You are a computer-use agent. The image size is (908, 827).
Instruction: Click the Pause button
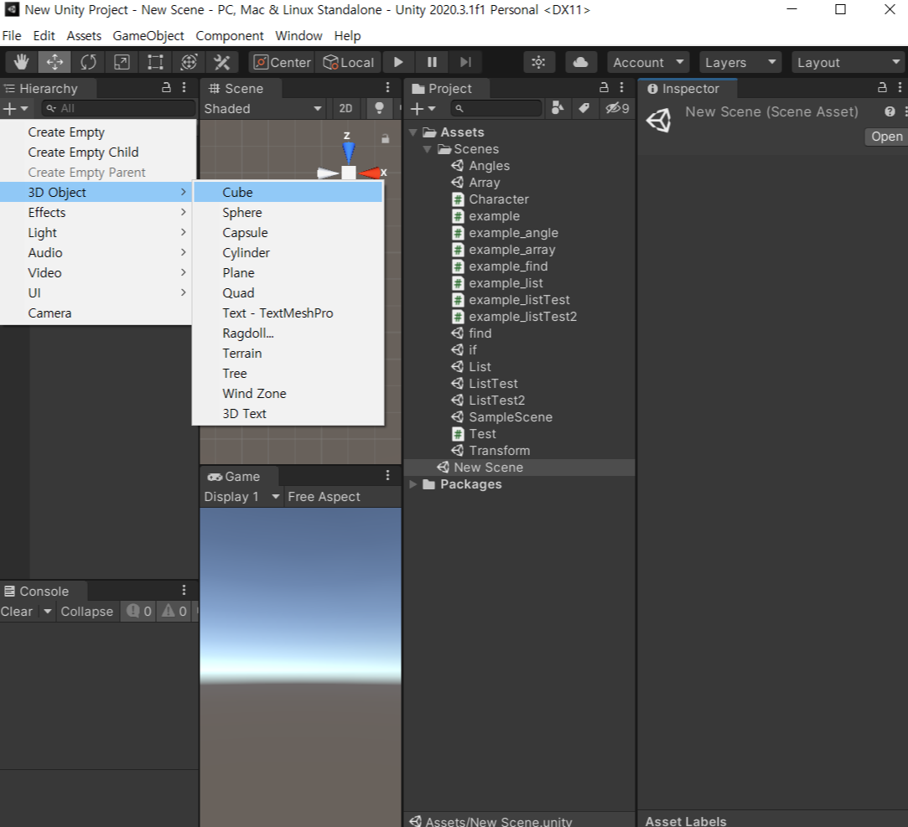pyautogui.click(x=432, y=62)
